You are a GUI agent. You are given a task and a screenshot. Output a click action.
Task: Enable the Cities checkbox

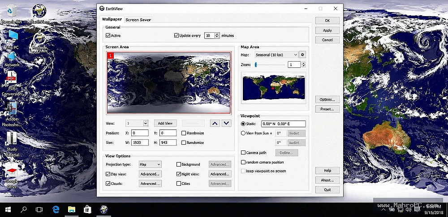click(179, 184)
